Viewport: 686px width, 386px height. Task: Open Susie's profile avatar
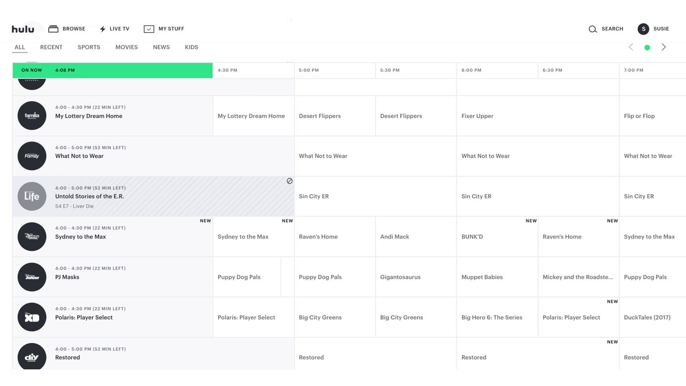[643, 29]
